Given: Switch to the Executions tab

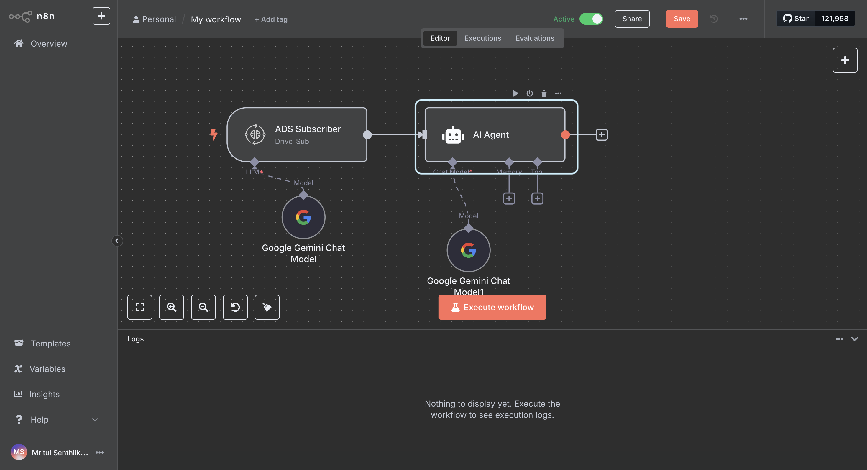Looking at the screenshot, I should point(482,38).
